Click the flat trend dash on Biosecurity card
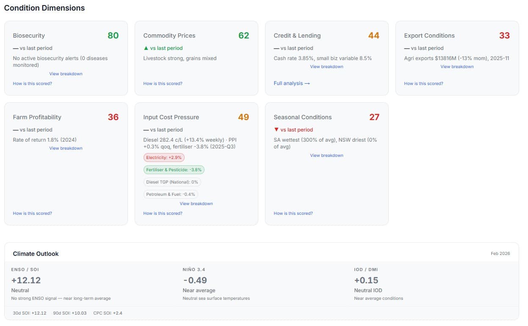The image size is (528, 326). (x=16, y=48)
